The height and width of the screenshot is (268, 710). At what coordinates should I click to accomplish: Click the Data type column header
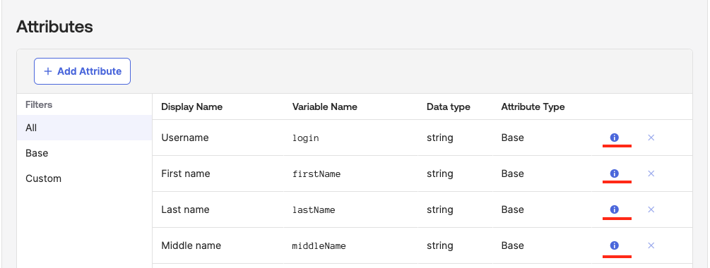[x=449, y=107]
